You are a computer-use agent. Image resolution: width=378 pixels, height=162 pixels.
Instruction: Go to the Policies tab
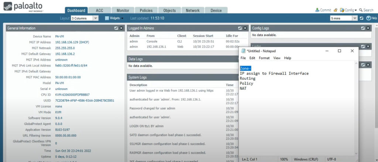click(146, 10)
